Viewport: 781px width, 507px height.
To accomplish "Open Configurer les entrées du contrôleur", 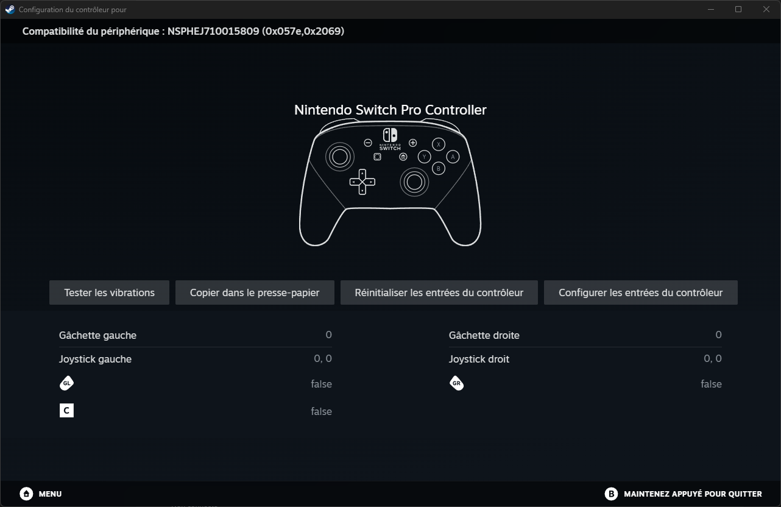I will pyautogui.click(x=640, y=292).
